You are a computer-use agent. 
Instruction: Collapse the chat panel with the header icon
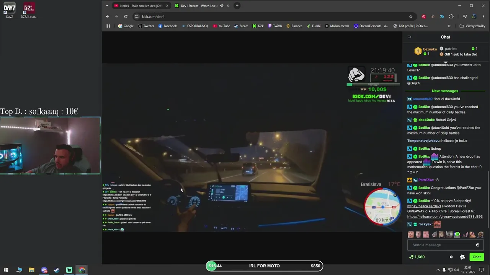(410, 37)
